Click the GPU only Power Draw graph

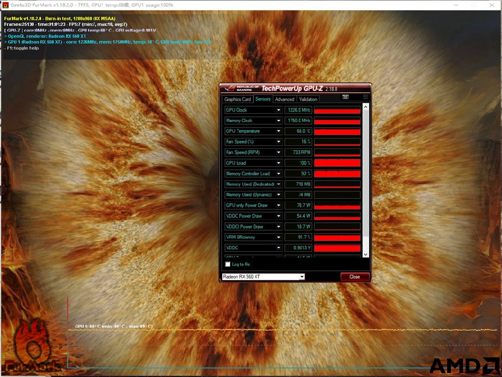click(337, 205)
